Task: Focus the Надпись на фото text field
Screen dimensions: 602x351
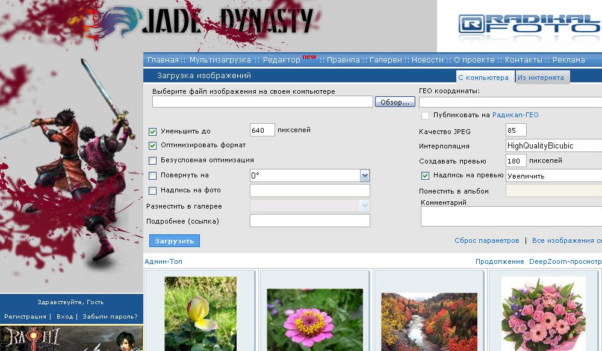Action: pyautogui.click(x=310, y=191)
